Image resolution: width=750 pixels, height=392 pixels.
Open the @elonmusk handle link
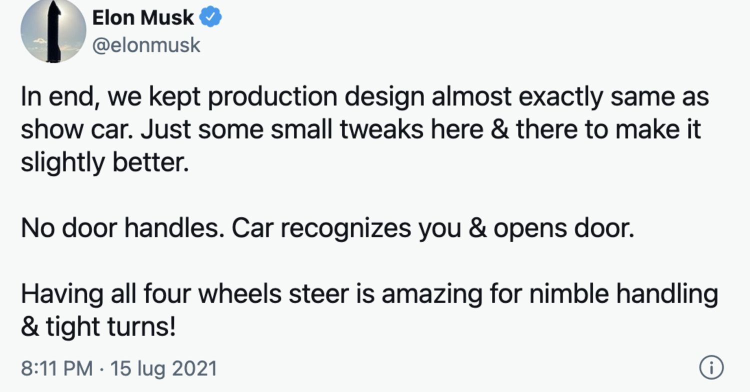[146, 45]
